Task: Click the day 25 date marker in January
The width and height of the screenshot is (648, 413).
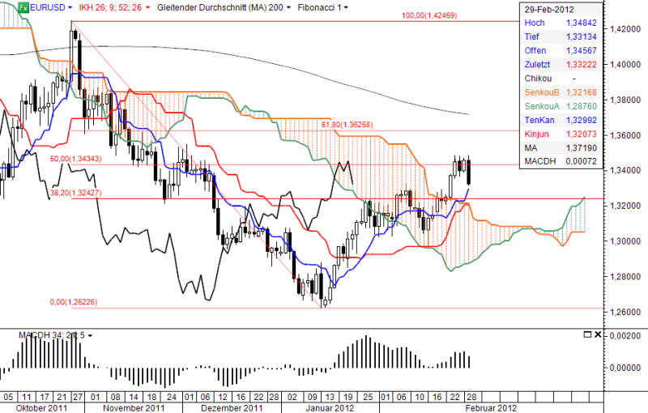Action: tap(368, 398)
